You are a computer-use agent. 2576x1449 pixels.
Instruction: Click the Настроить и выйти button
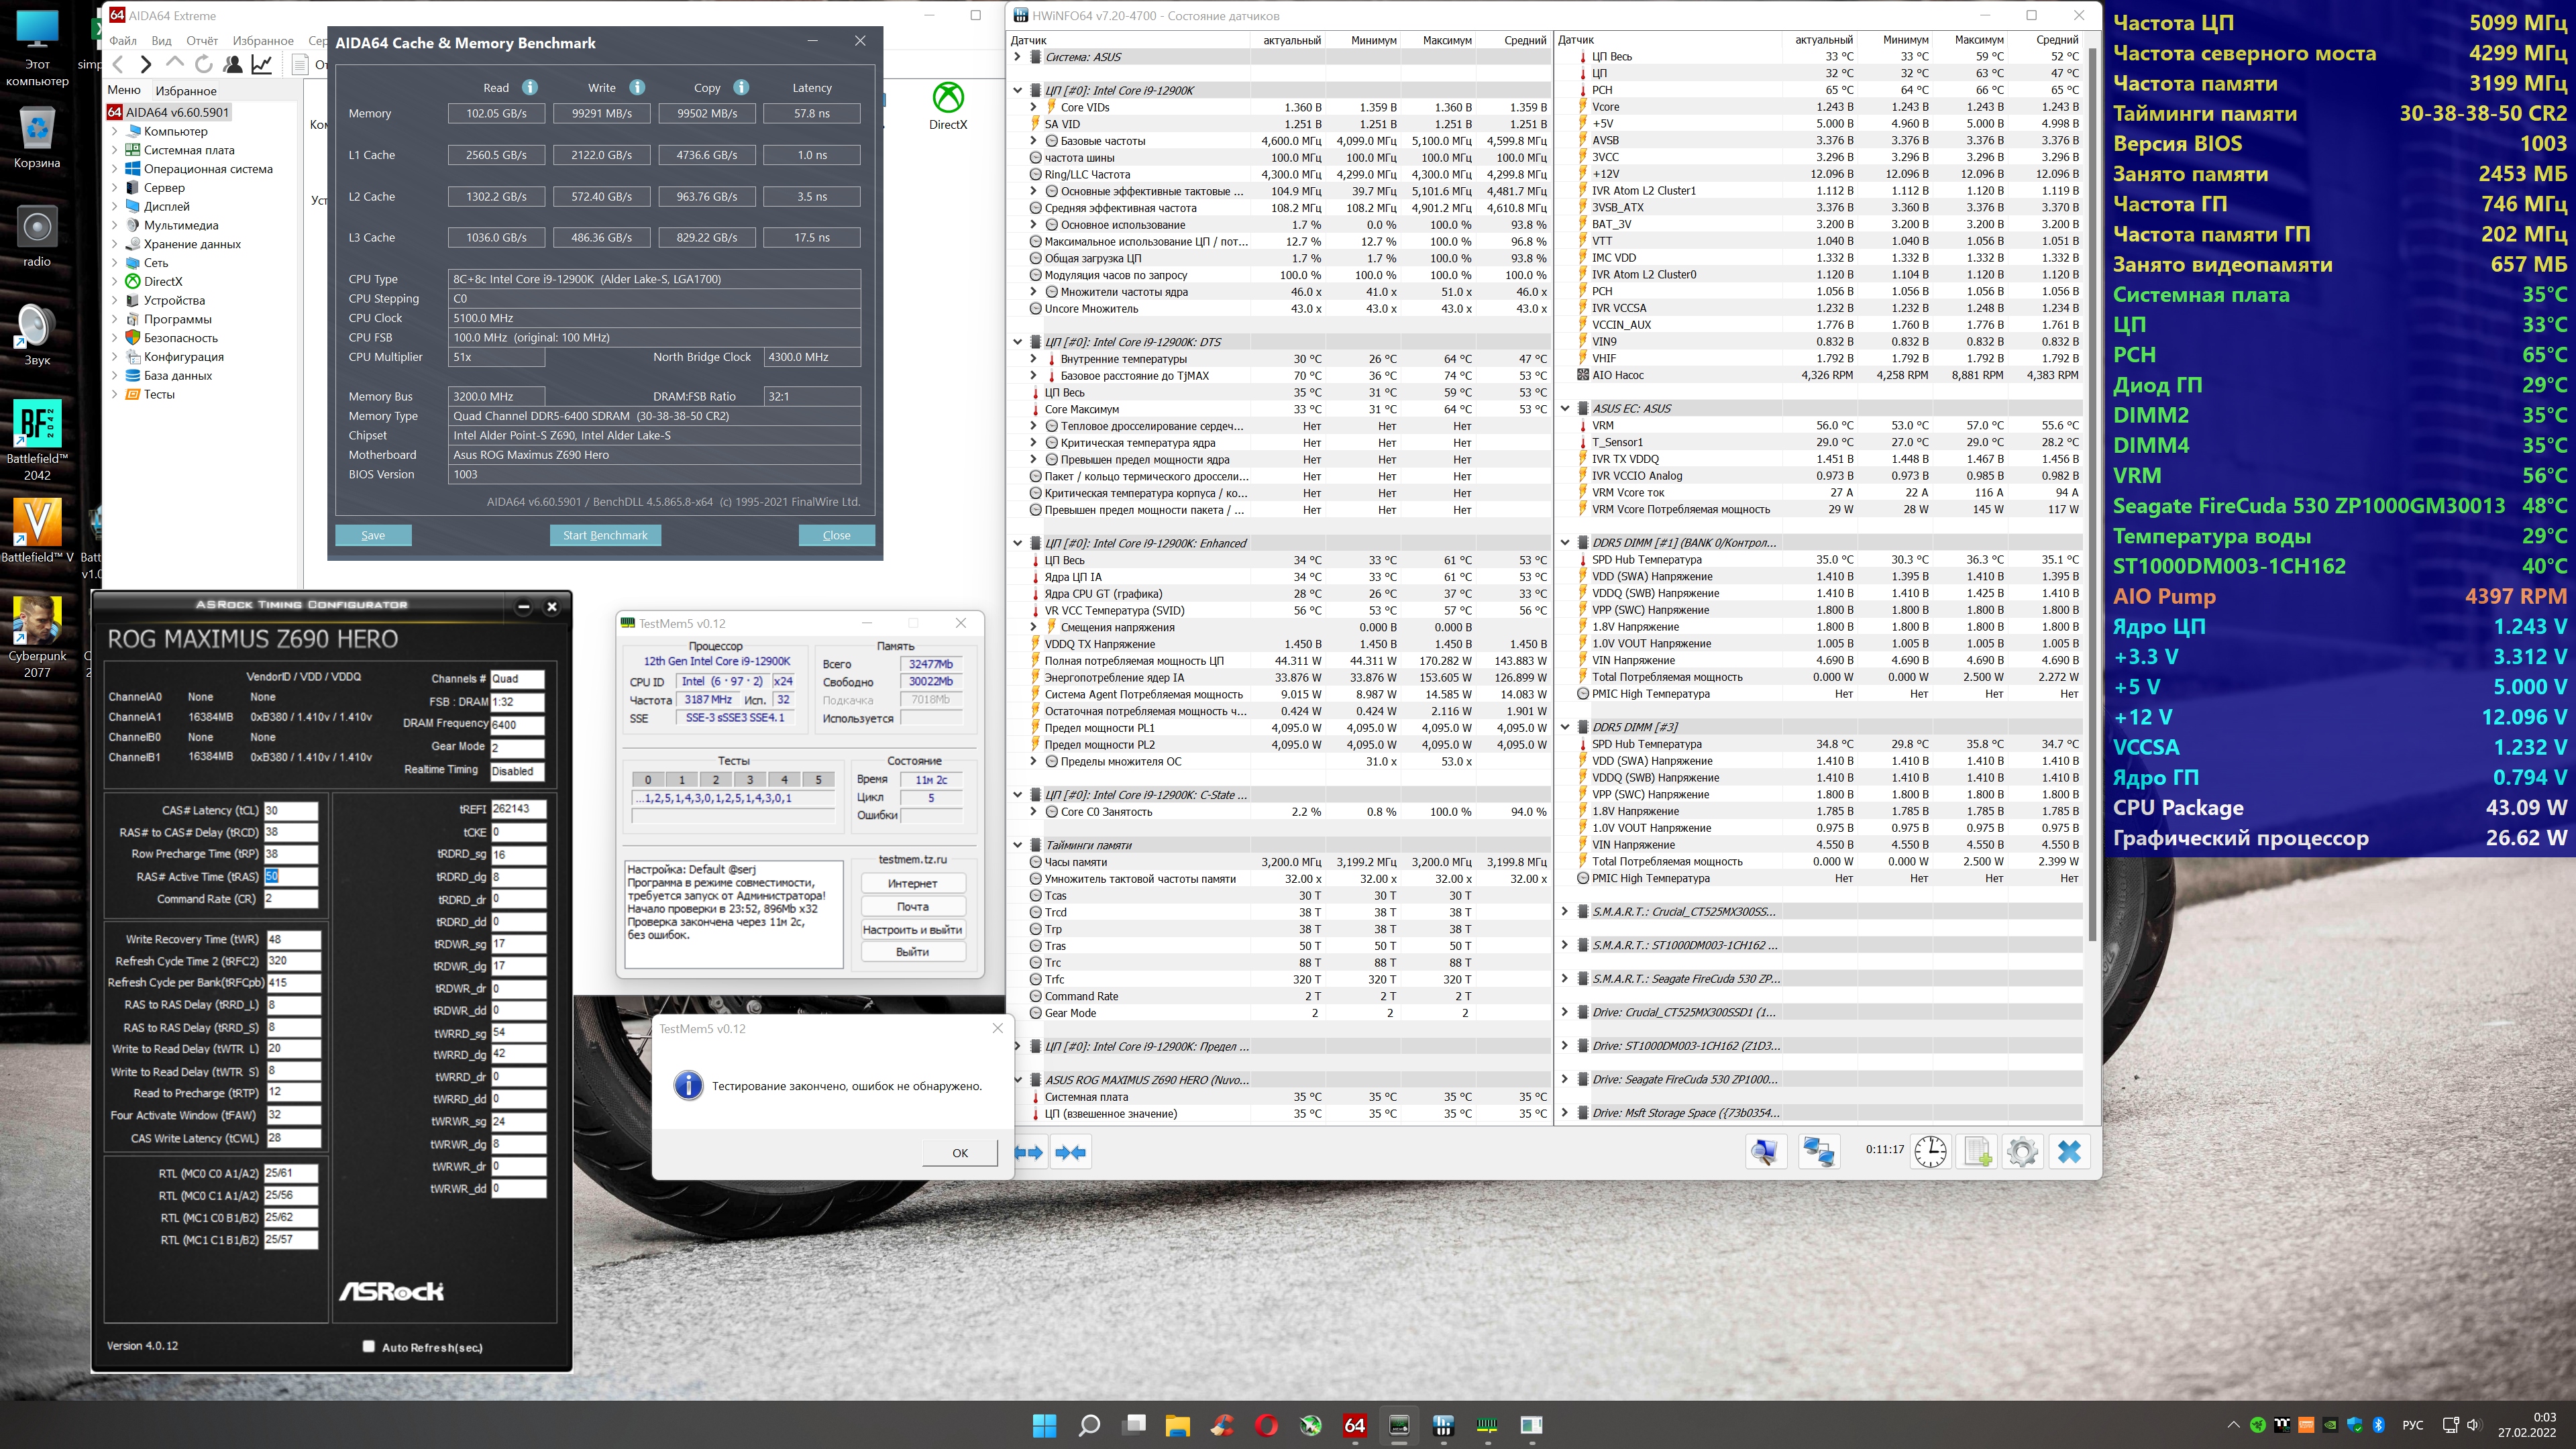[912, 930]
